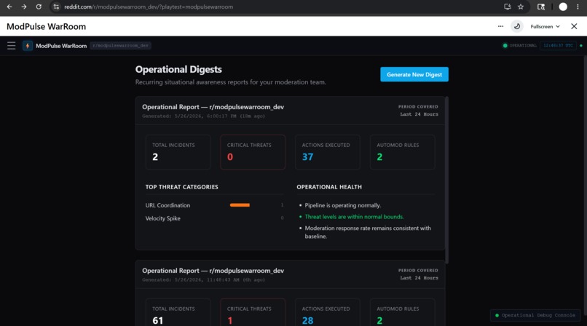Click the ModPulse lightning bolt logo

28,46
